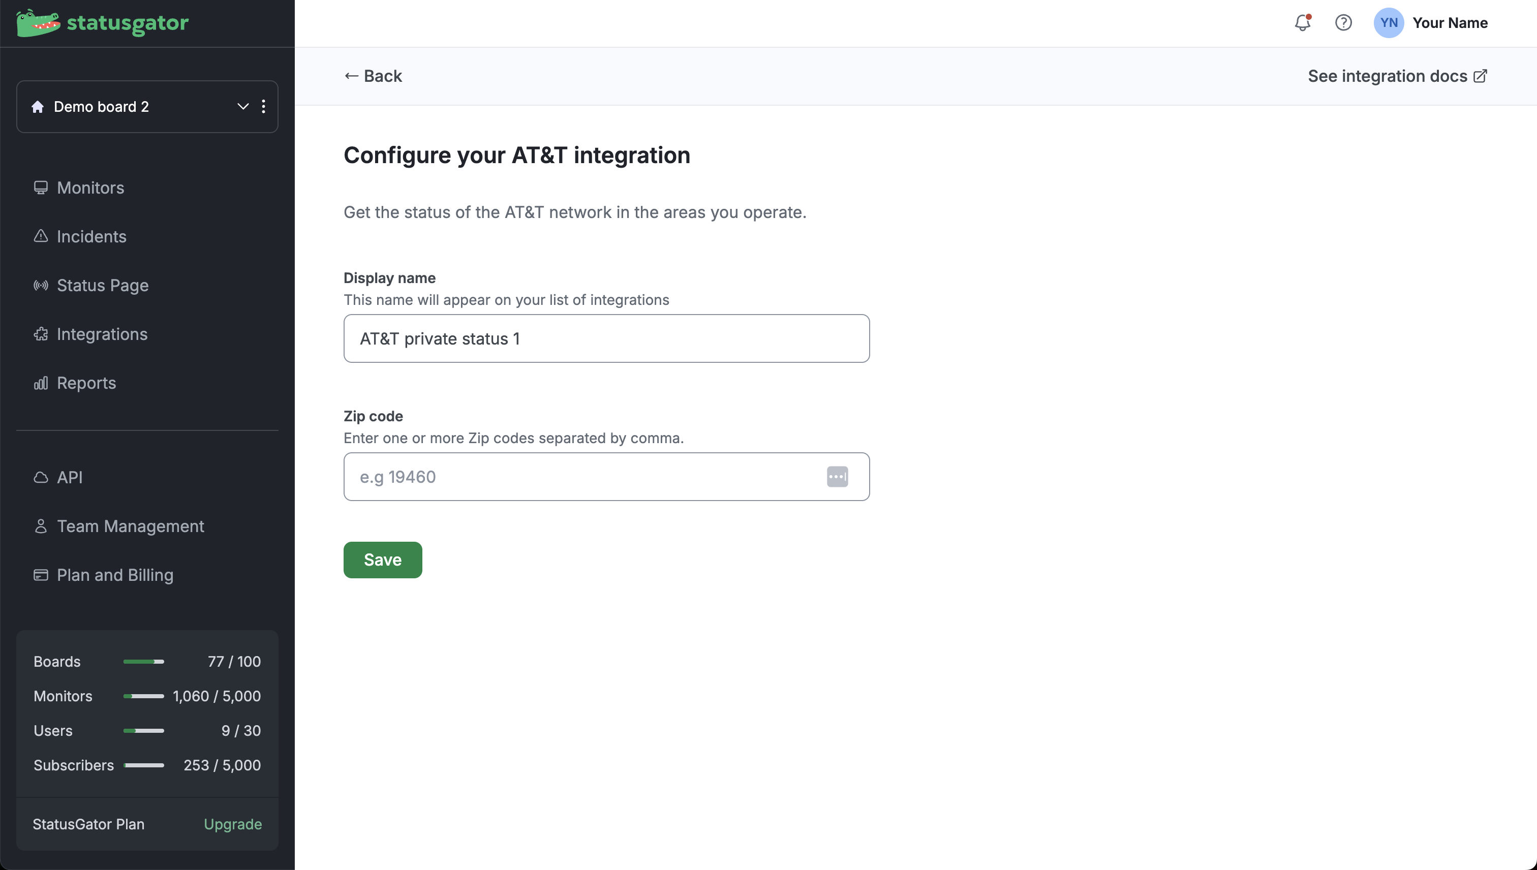The width and height of the screenshot is (1537, 870).
Task: Click the Upgrade plan link
Action: point(232,824)
